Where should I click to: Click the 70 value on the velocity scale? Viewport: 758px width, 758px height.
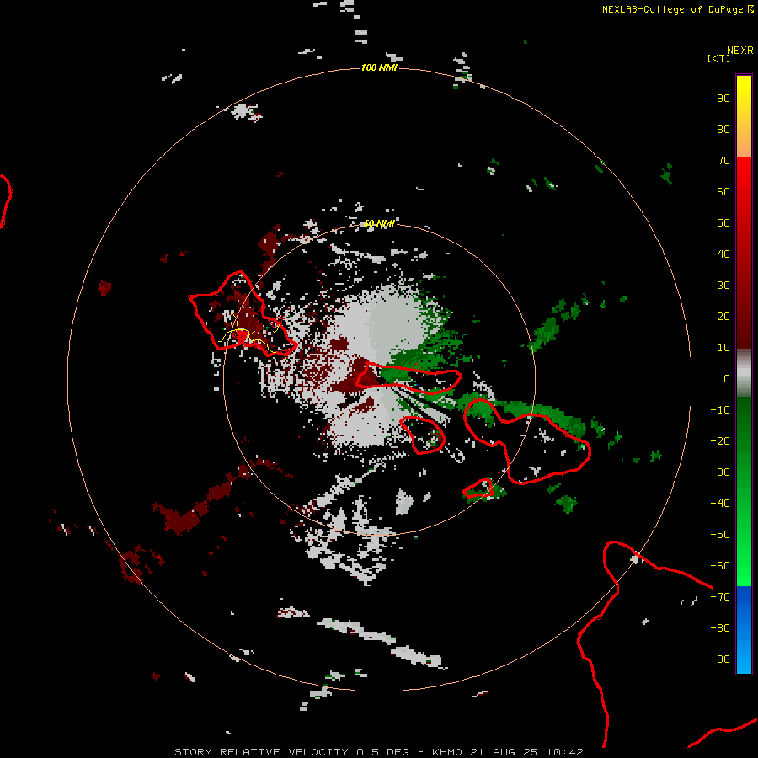pos(723,161)
